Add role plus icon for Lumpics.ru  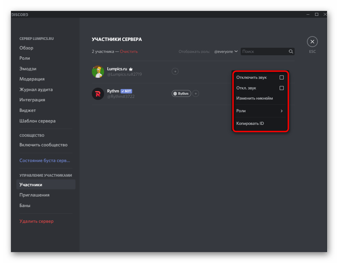(175, 71)
